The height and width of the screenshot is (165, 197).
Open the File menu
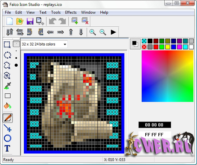[8, 12]
